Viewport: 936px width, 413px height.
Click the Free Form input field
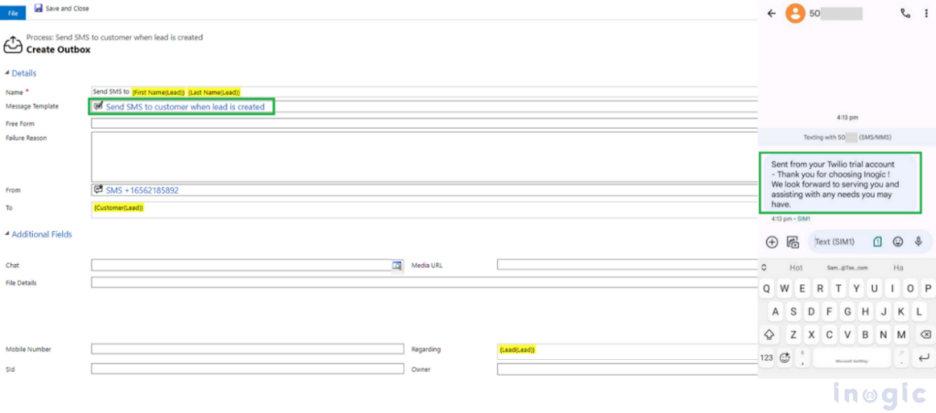click(424, 123)
